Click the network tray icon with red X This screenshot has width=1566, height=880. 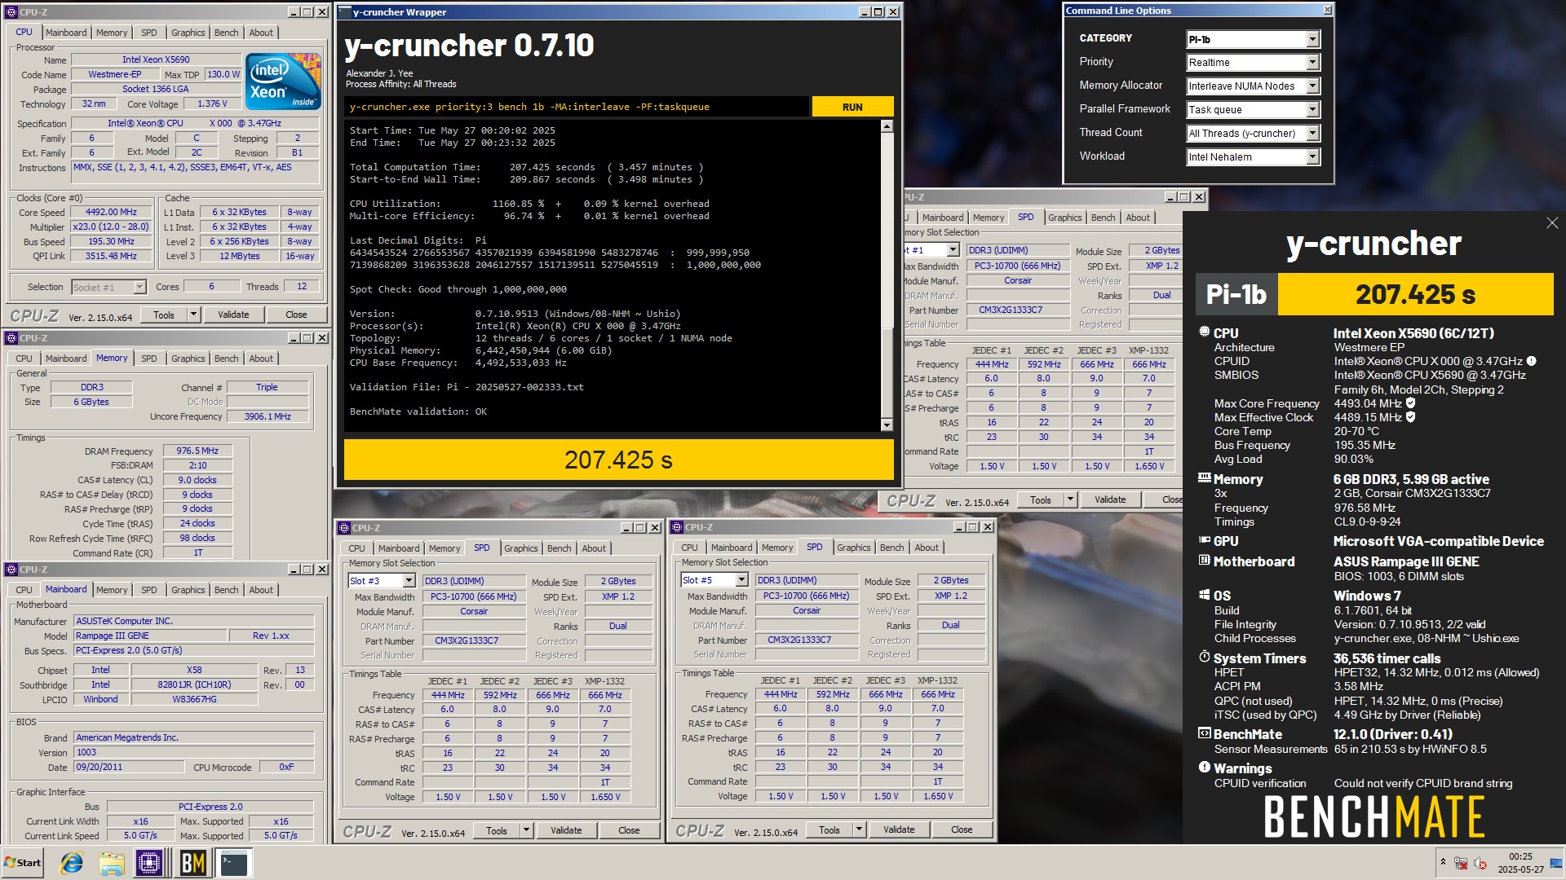tap(1461, 863)
